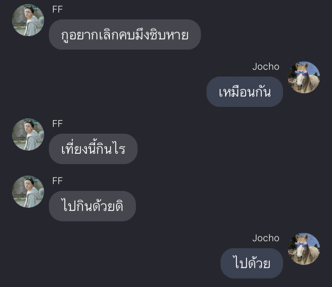Viewport: 332px width, 287px height.
Task: Select the 'เที่ยงนี้กินไร' message bubble
Action: click(x=93, y=149)
